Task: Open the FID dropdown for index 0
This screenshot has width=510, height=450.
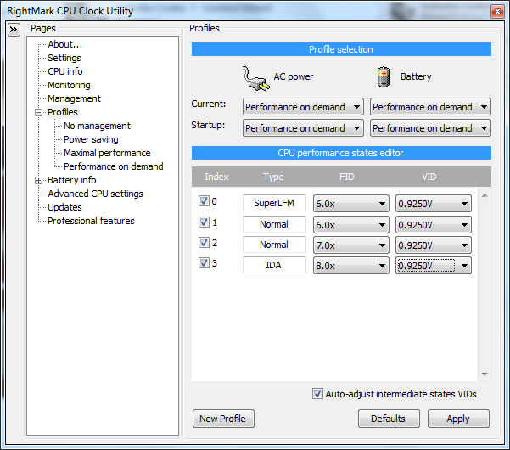Action: 351,204
